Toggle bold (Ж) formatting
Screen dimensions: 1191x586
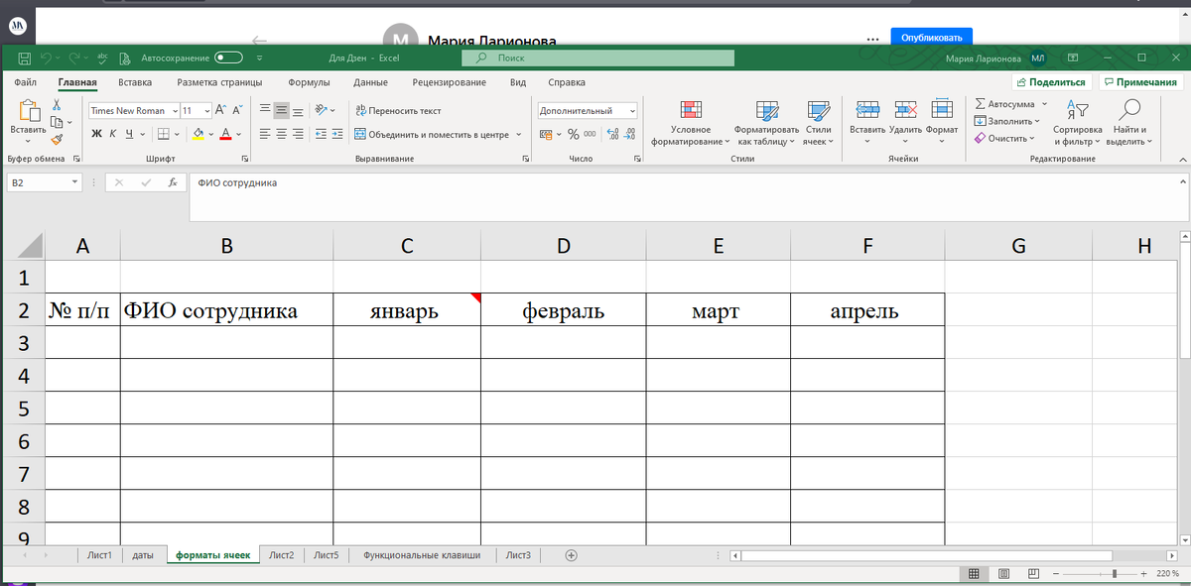[x=96, y=134]
